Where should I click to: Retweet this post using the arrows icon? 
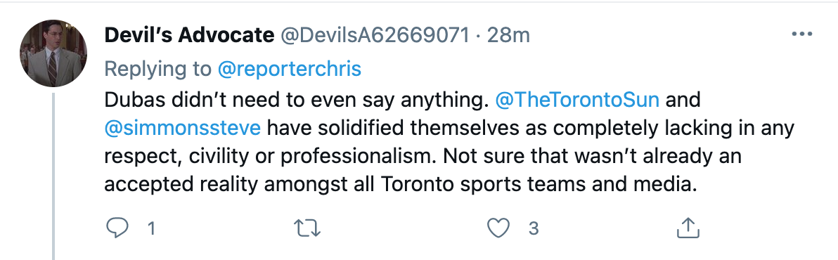(307, 228)
